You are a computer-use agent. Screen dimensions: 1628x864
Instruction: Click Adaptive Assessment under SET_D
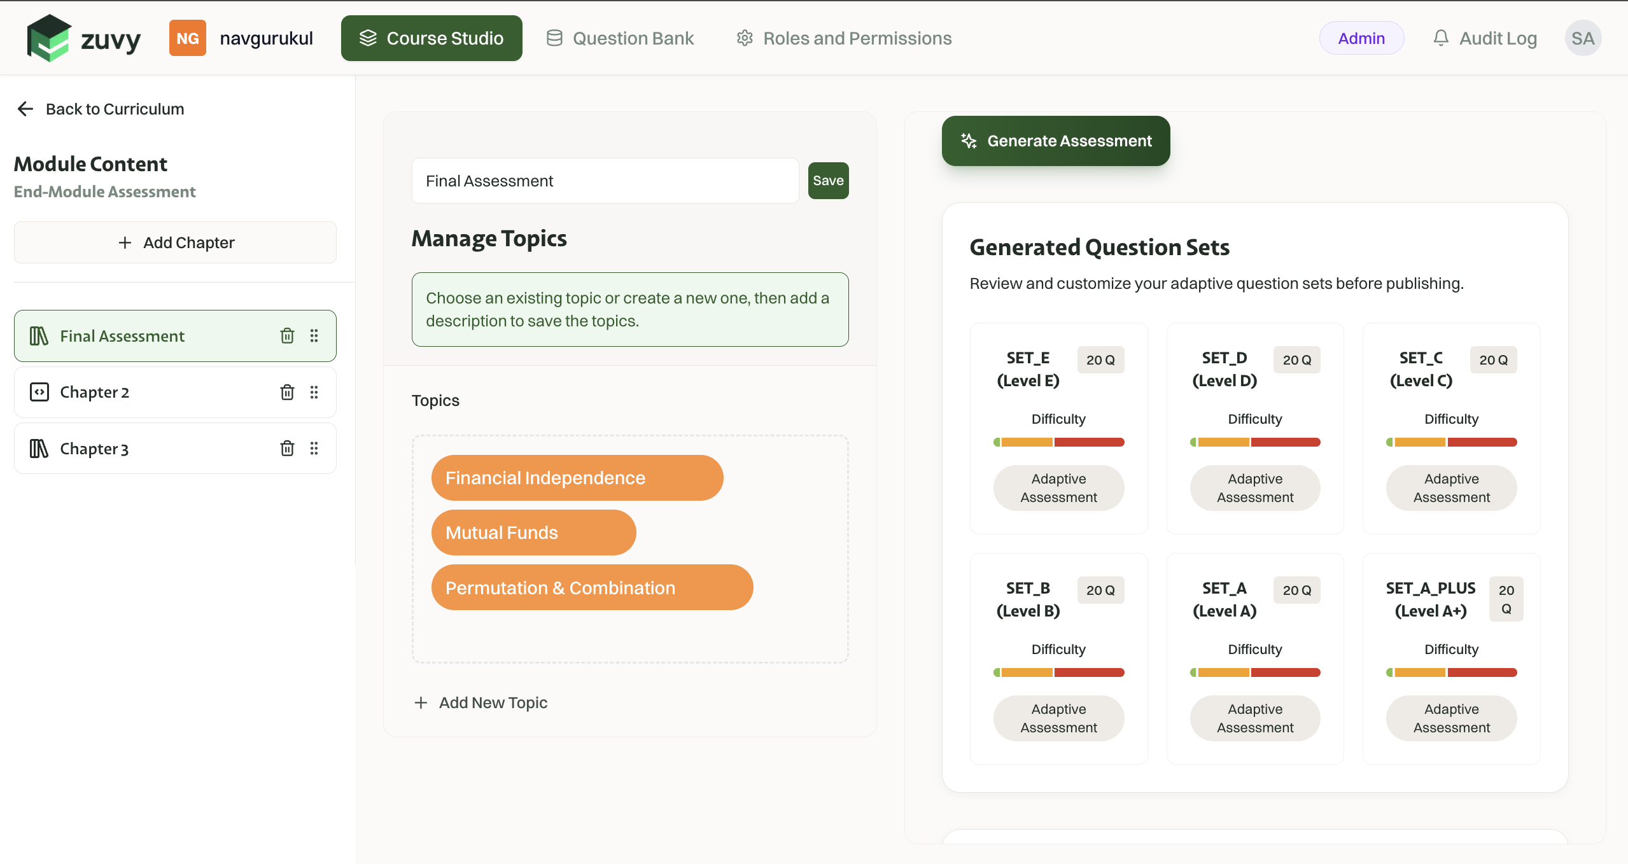(1255, 488)
